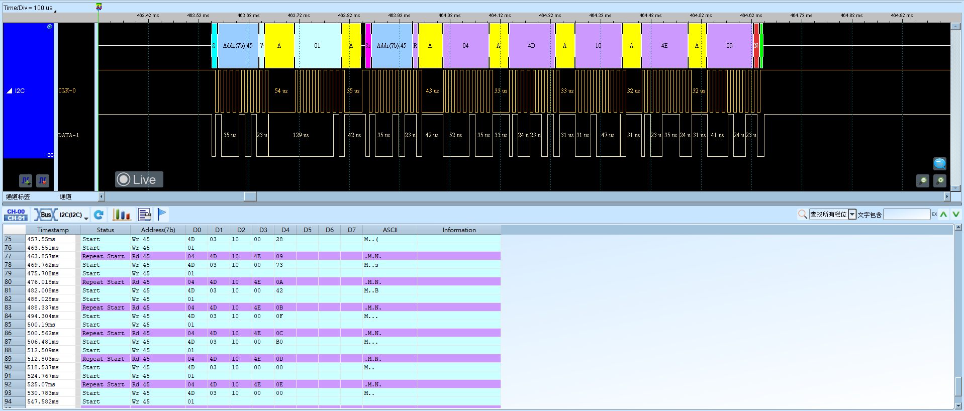Collapse the I2C bus group triangle

coord(9,91)
